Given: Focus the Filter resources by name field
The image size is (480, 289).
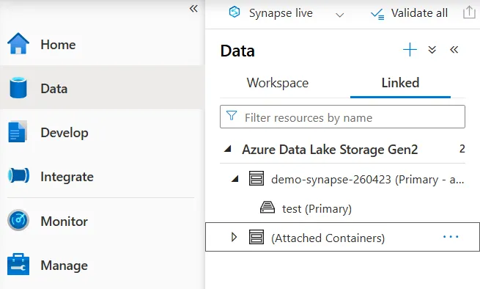Looking at the screenshot, I should tap(342, 117).
